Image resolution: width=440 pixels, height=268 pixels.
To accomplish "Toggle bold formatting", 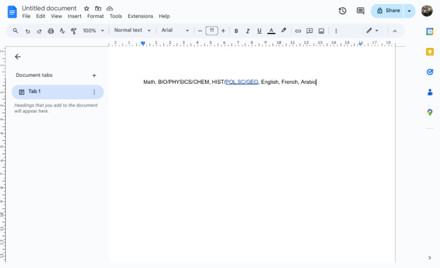I will click(236, 31).
